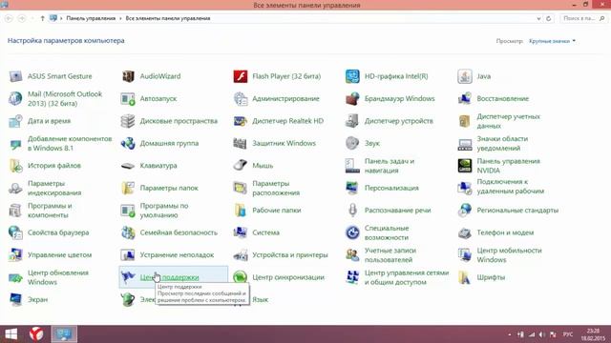Open the Программы и компоненты link
The height and width of the screenshot is (343, 611).
coord(50,211)
